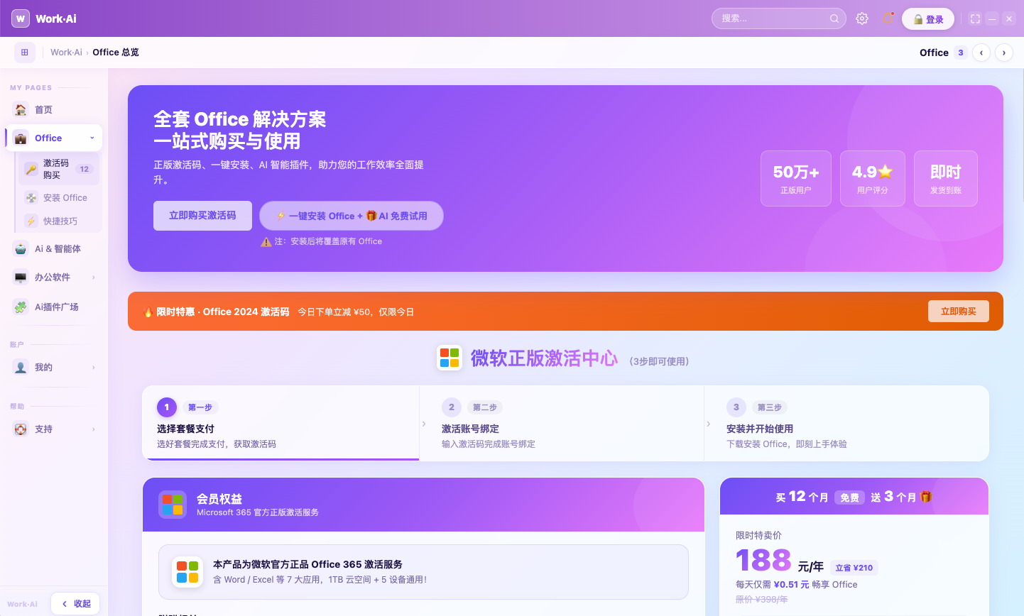The image size is (1024, 616).
Task: Click the 本产品为微软官方正品 Office 365 激活服务 text
Action: click(307, 564)
